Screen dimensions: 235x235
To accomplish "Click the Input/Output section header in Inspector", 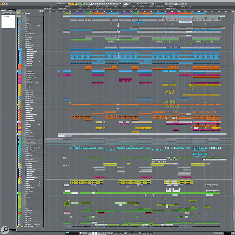I will coord(8,13).
